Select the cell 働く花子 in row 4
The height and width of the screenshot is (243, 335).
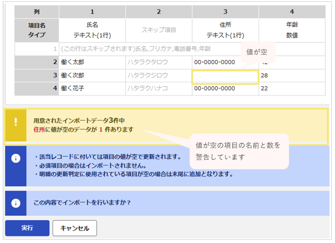92,88
